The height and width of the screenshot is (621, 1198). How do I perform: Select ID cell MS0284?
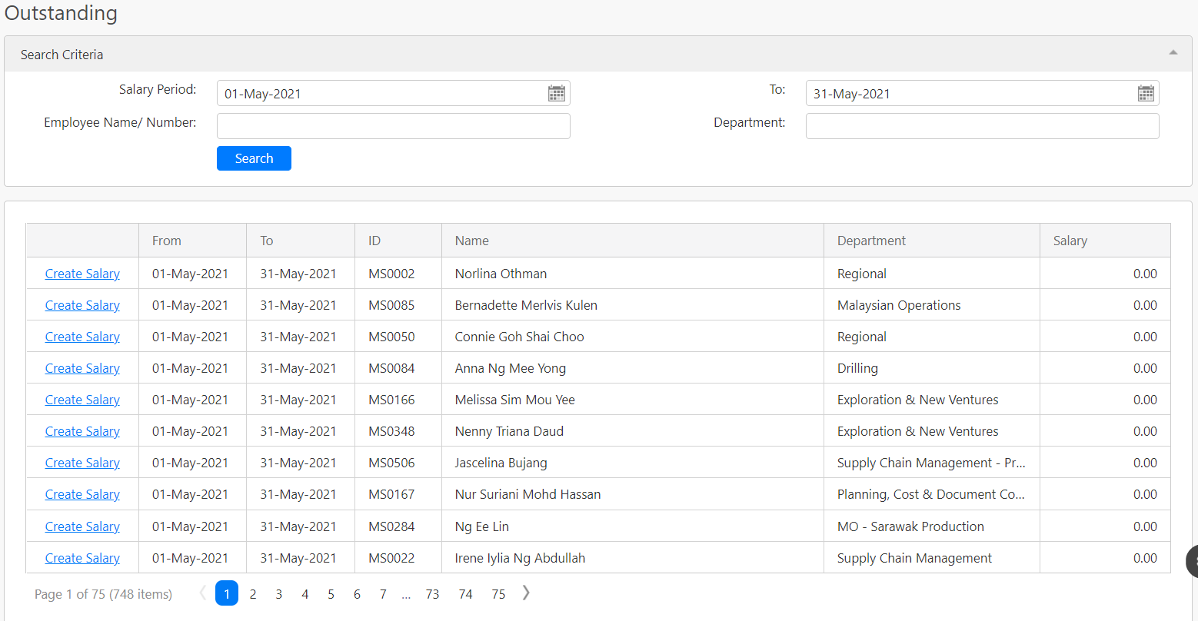pyautogui.click(x=398, y=526)
